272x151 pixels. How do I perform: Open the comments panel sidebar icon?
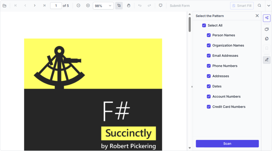pyautogui.click(x=267, y=29)
